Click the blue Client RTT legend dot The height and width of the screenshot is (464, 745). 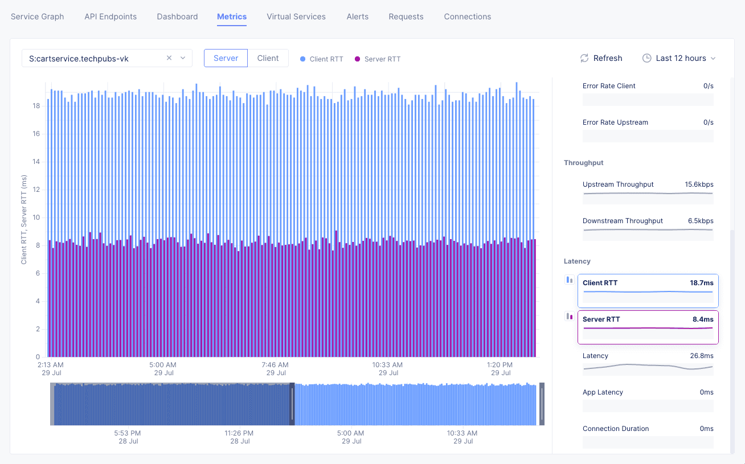click(303, 59)
